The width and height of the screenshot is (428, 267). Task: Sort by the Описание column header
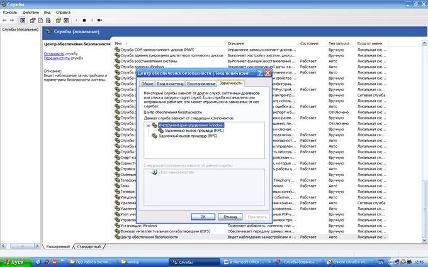[x=262, y=43]
